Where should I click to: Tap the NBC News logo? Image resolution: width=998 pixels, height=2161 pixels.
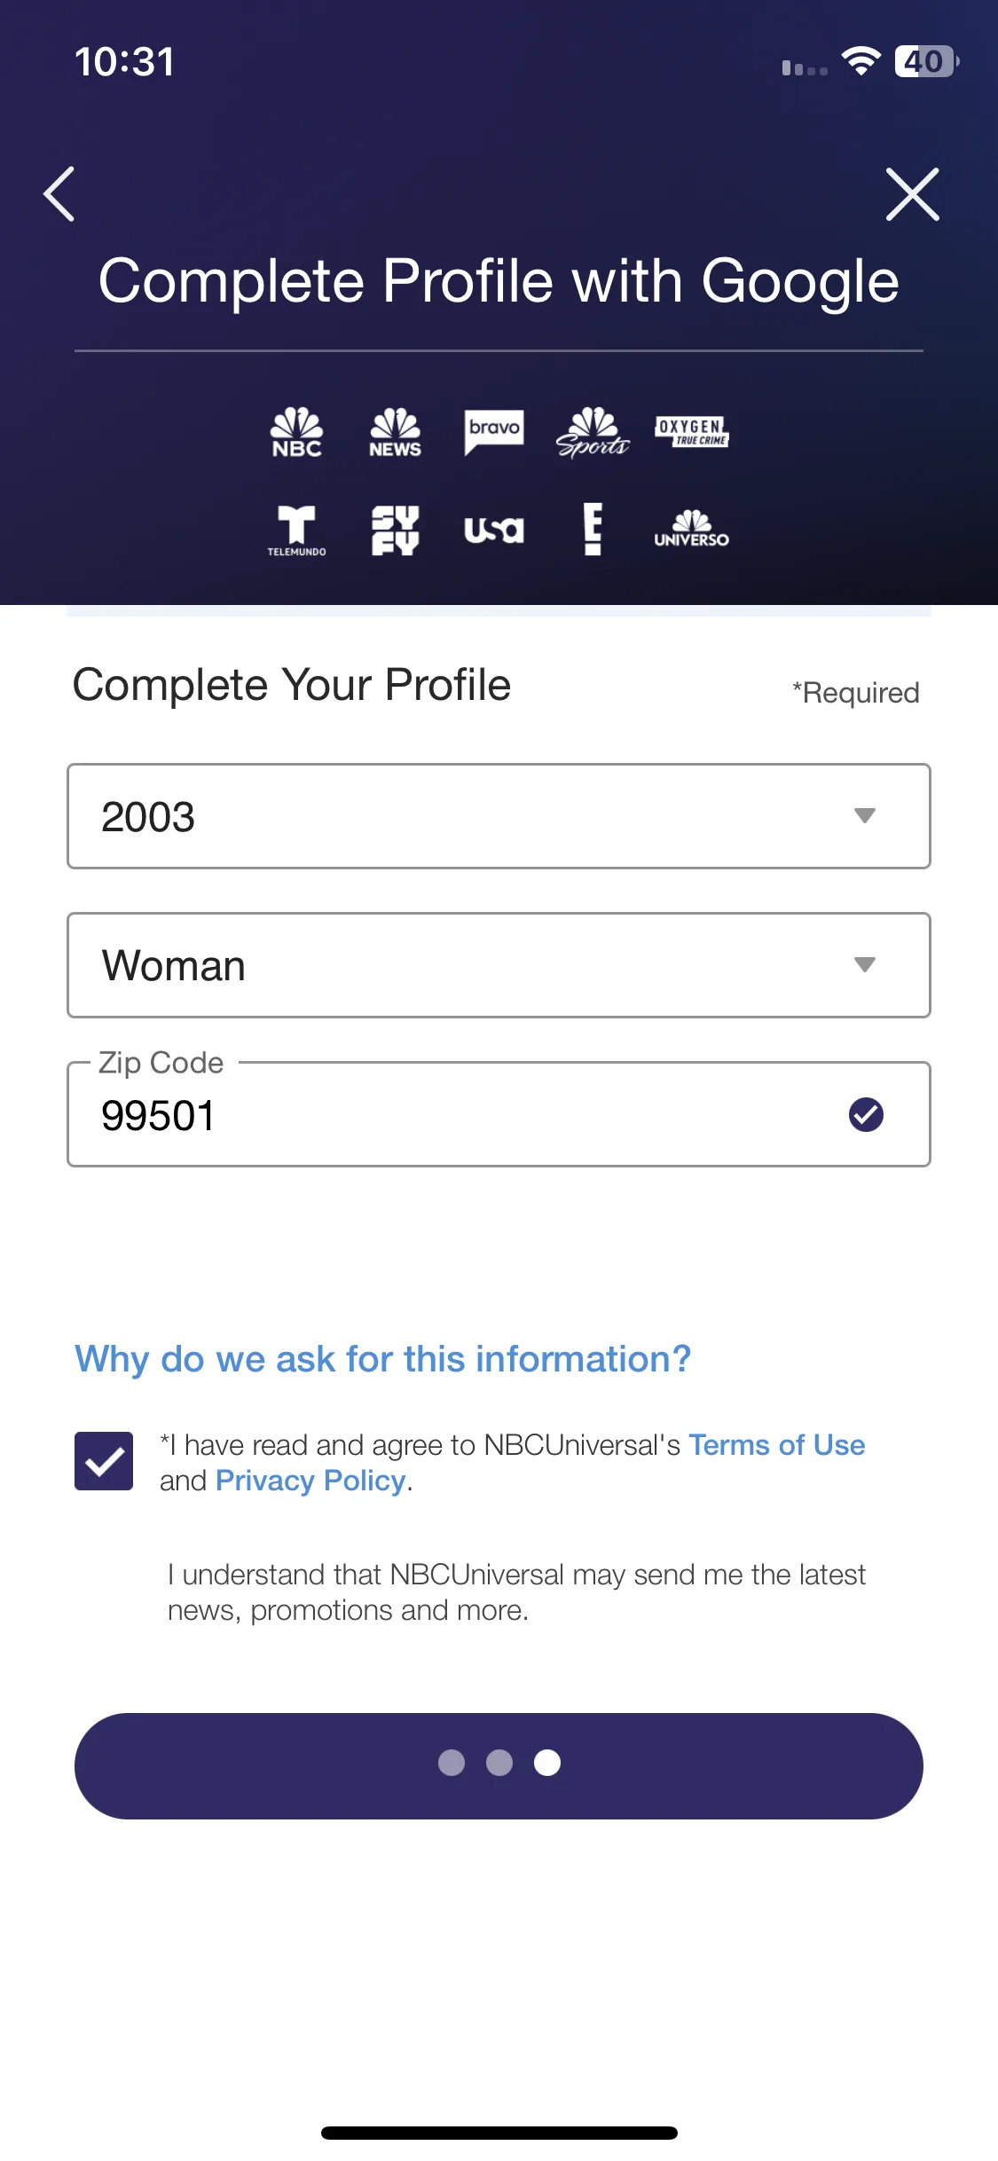395,433
